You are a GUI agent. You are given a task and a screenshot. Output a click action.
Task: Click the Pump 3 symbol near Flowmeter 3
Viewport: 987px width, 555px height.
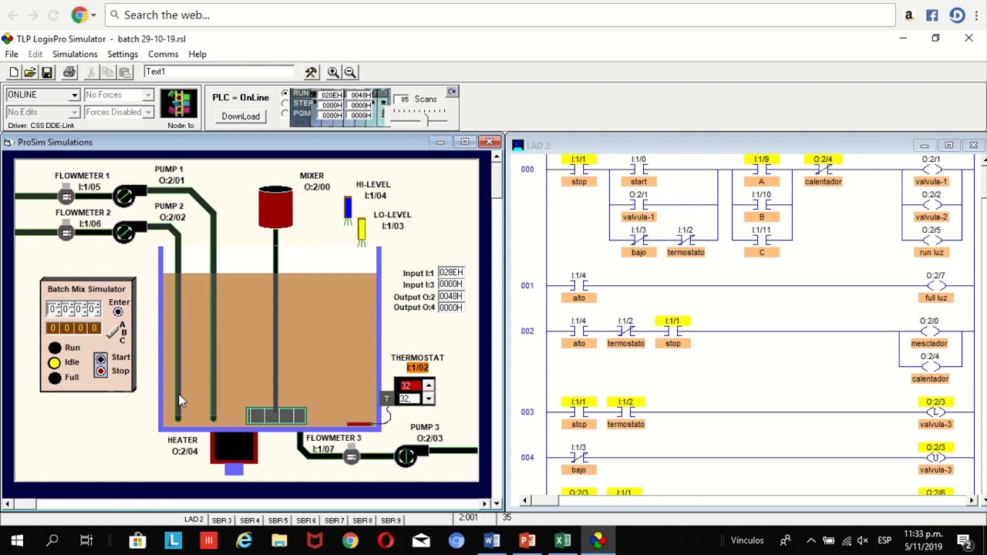coord(406,456)
